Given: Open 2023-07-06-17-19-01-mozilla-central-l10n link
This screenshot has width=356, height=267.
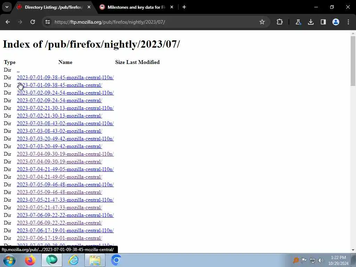Looking at the screenshot, I should pyautogui.click(x=65, y=230).
